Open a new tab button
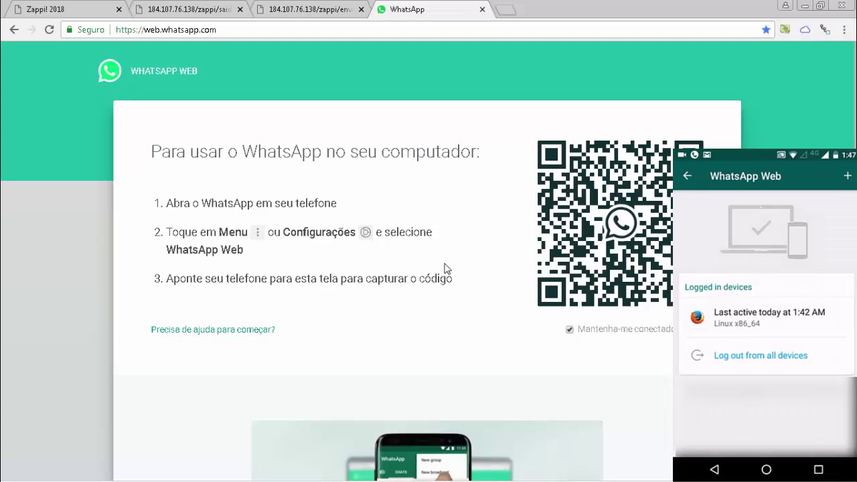Viewport: 857px width, 482px height. 506,10
